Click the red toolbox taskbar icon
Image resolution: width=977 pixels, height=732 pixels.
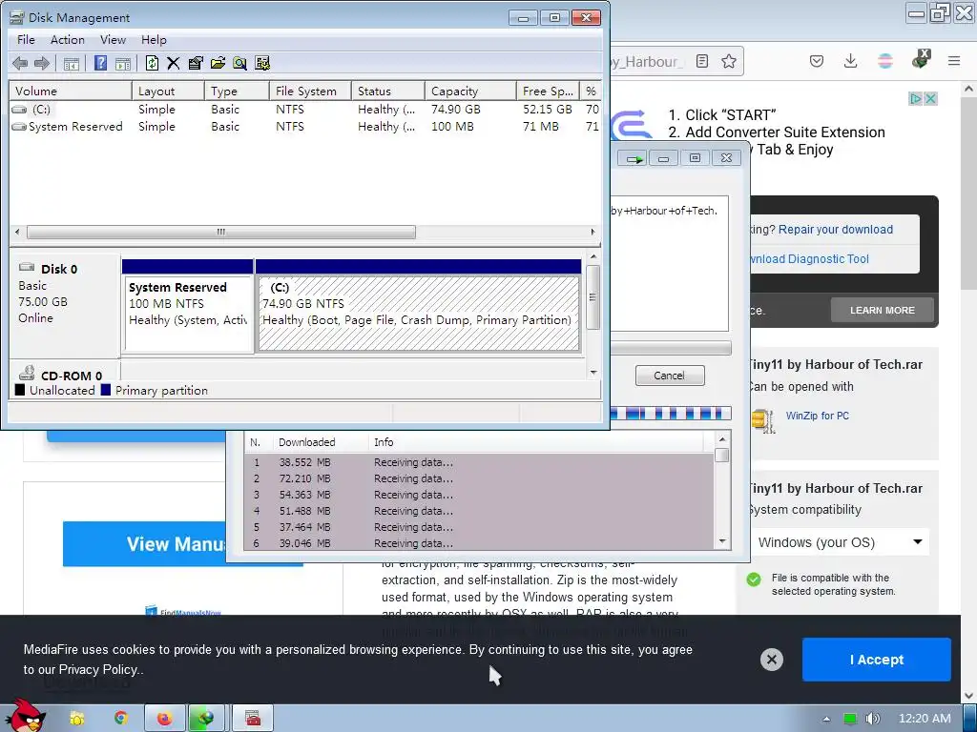coord(252,719)
